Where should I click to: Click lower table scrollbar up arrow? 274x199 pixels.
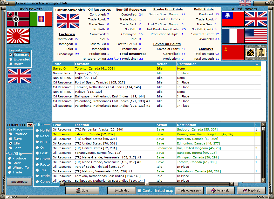tap(263, 125)
